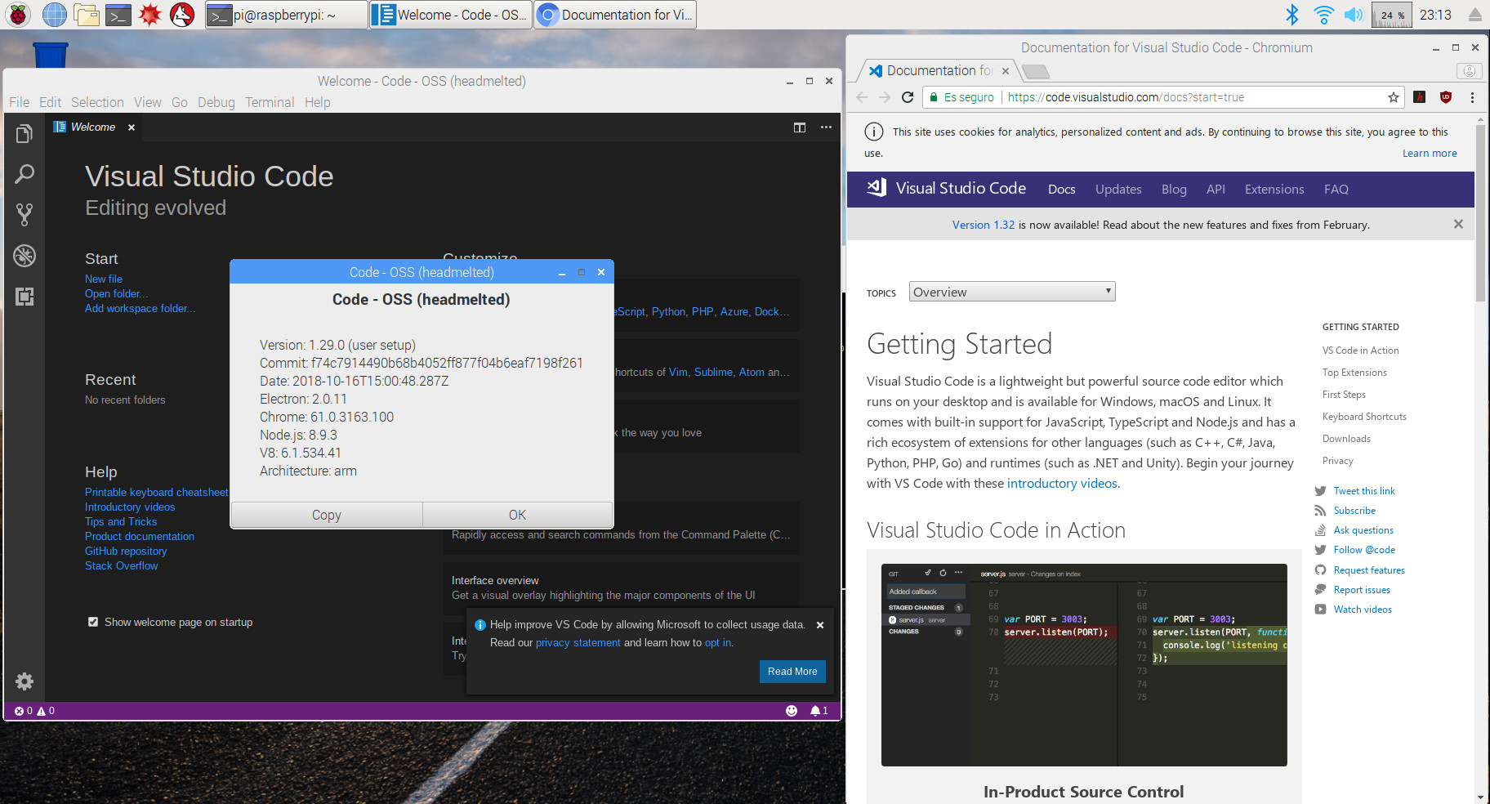1490x804 pixels.
Task: Click the volume speaker tray icon
Action: [x=1354, y=15]
